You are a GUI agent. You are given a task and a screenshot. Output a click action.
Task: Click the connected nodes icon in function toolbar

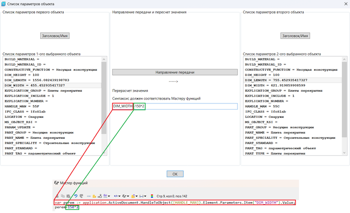pyautogui.click(x=100, y=196)
